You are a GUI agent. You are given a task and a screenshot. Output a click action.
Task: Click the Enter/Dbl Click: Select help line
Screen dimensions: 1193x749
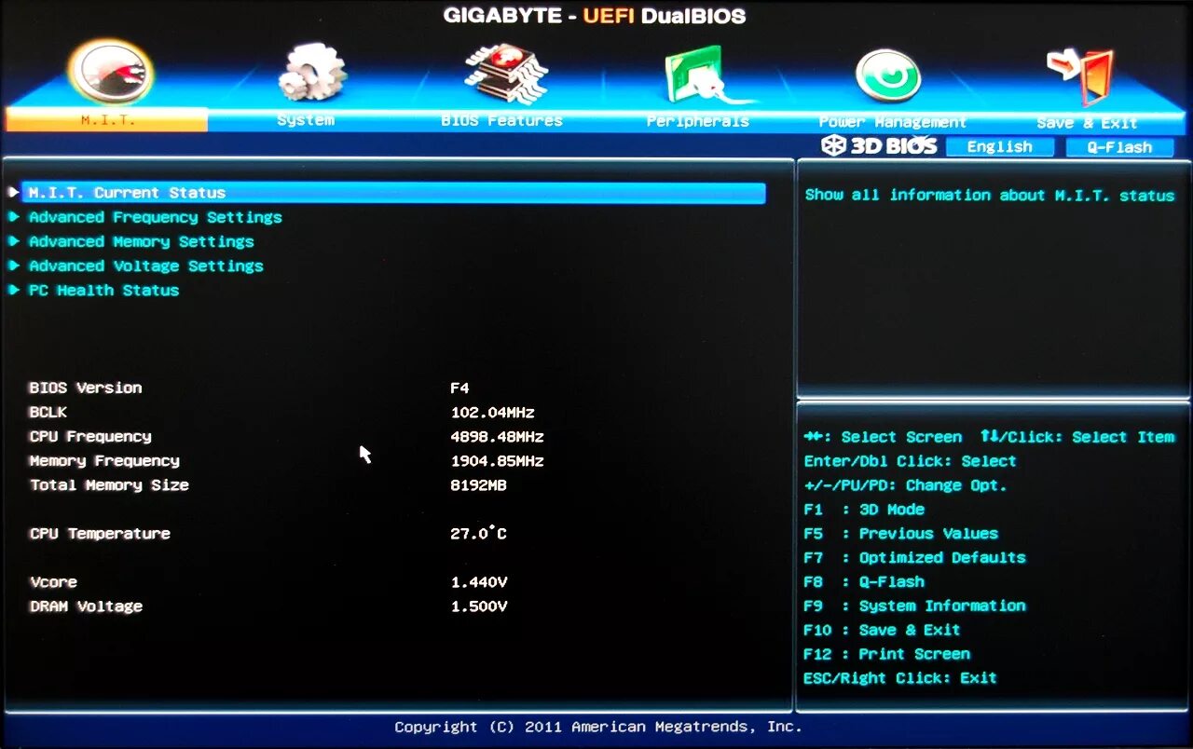(910, 461)
